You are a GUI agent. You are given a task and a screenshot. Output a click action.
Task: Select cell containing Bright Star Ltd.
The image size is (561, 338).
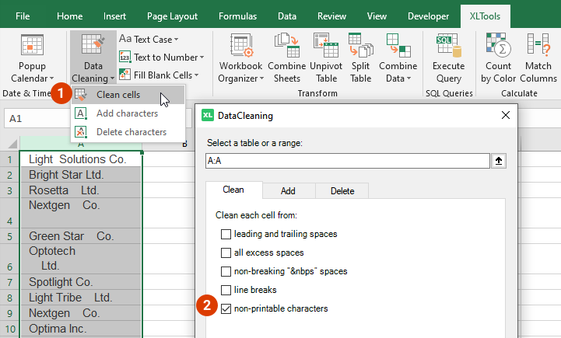coord(81,175)
